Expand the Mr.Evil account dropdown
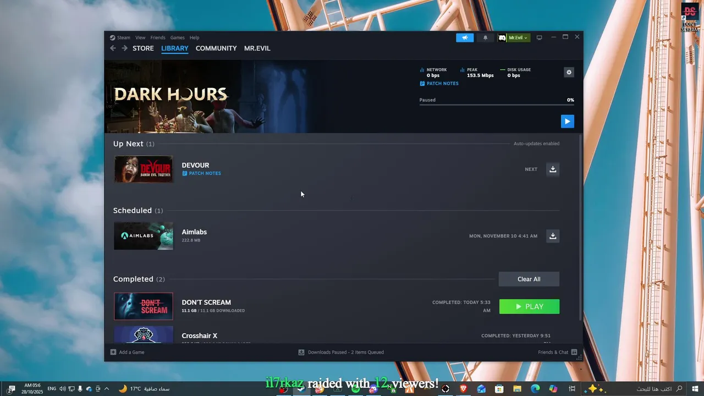704x396 pixels. pos(513,37)
